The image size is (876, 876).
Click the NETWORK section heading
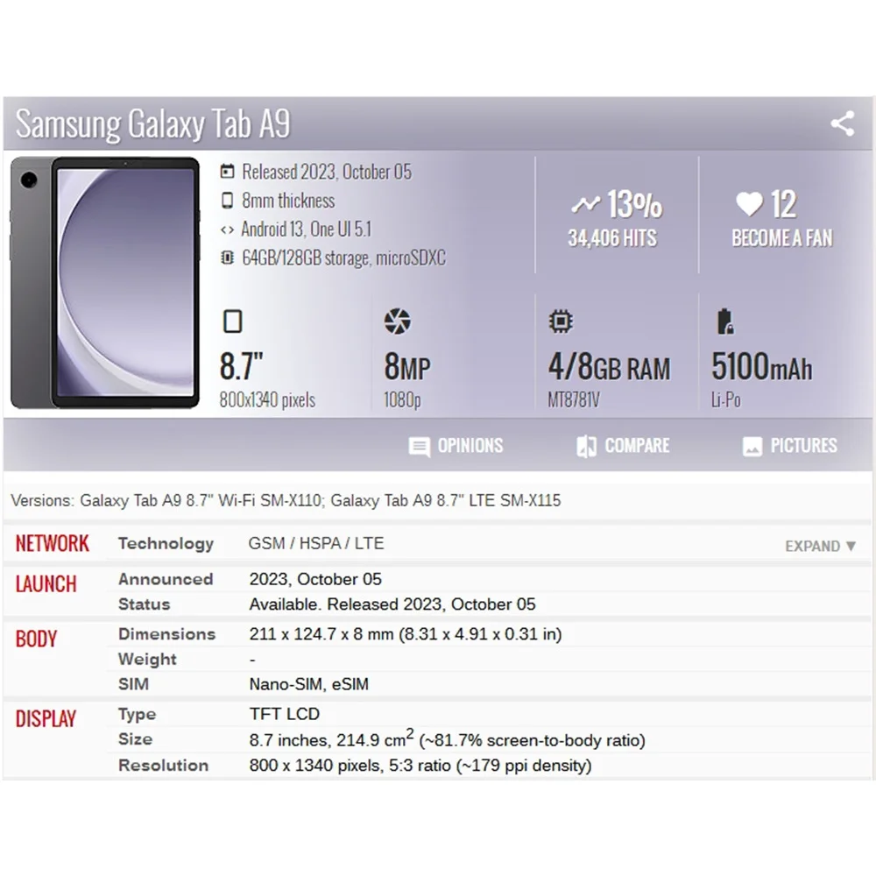52,544
